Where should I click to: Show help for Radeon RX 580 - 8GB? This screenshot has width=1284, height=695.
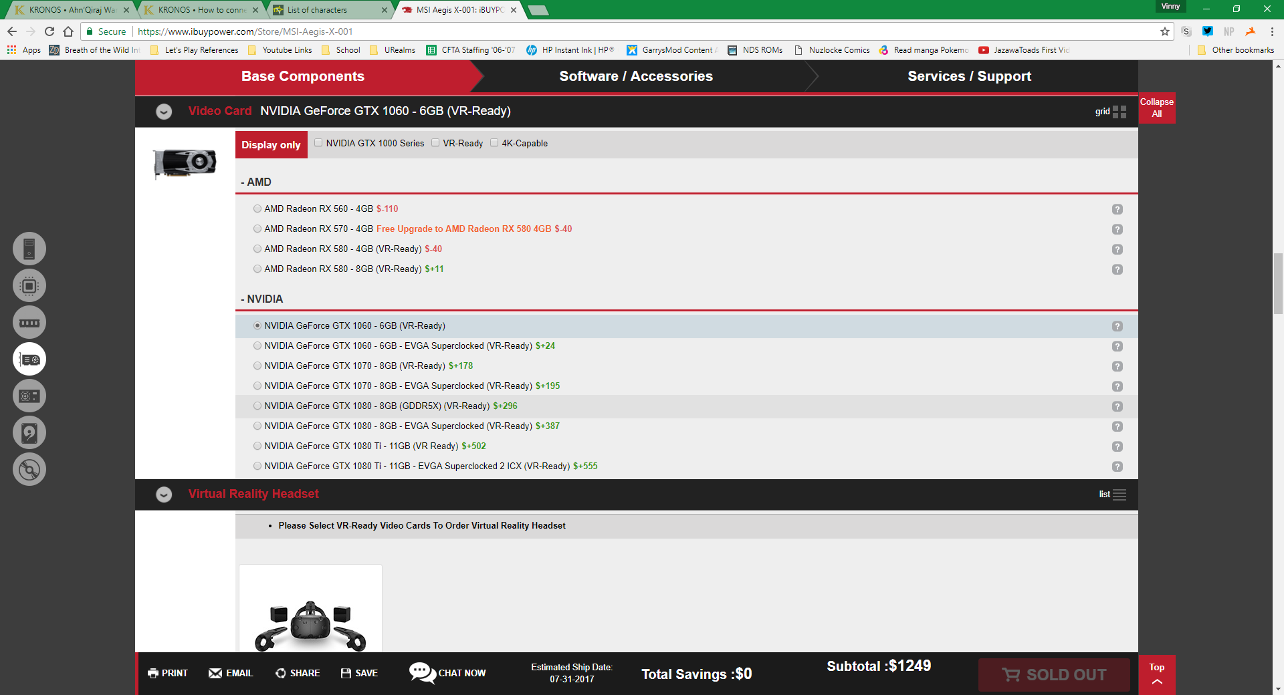(1117, 269)
